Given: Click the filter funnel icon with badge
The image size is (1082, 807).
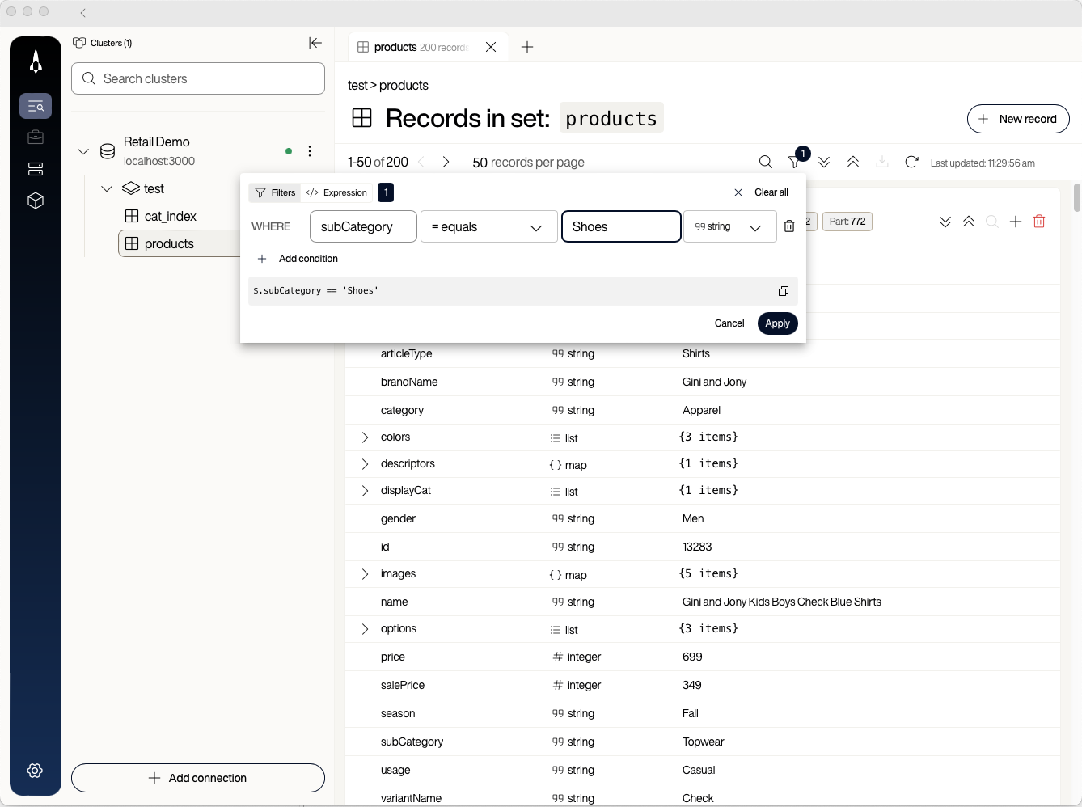Looking at the screenshot, I should pos(794,162).
